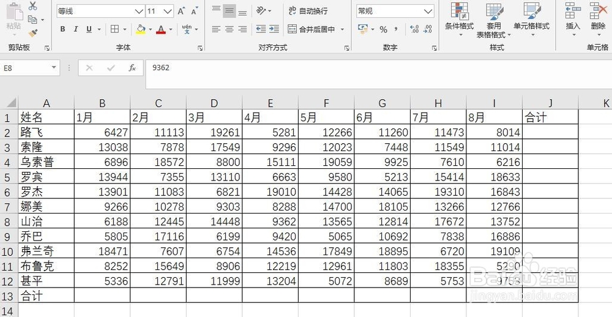Click the text orientation icon

(x=261, y=11)
